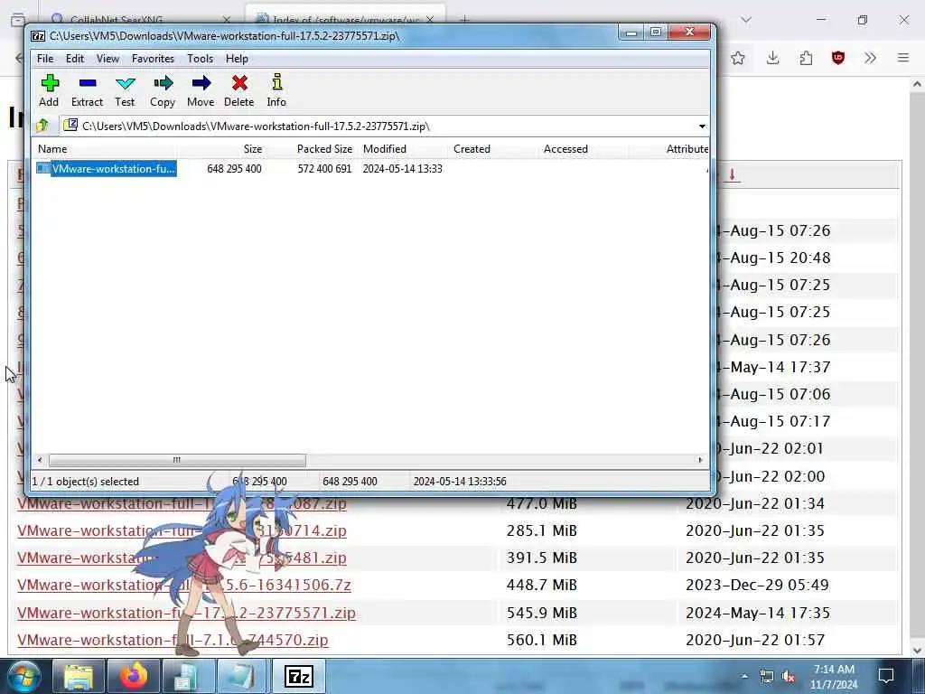Image resolution: width=925 pixels, height=694 pixels.
Task: Click the horizontal scrollbar left arrow
Action: [40, 460]
